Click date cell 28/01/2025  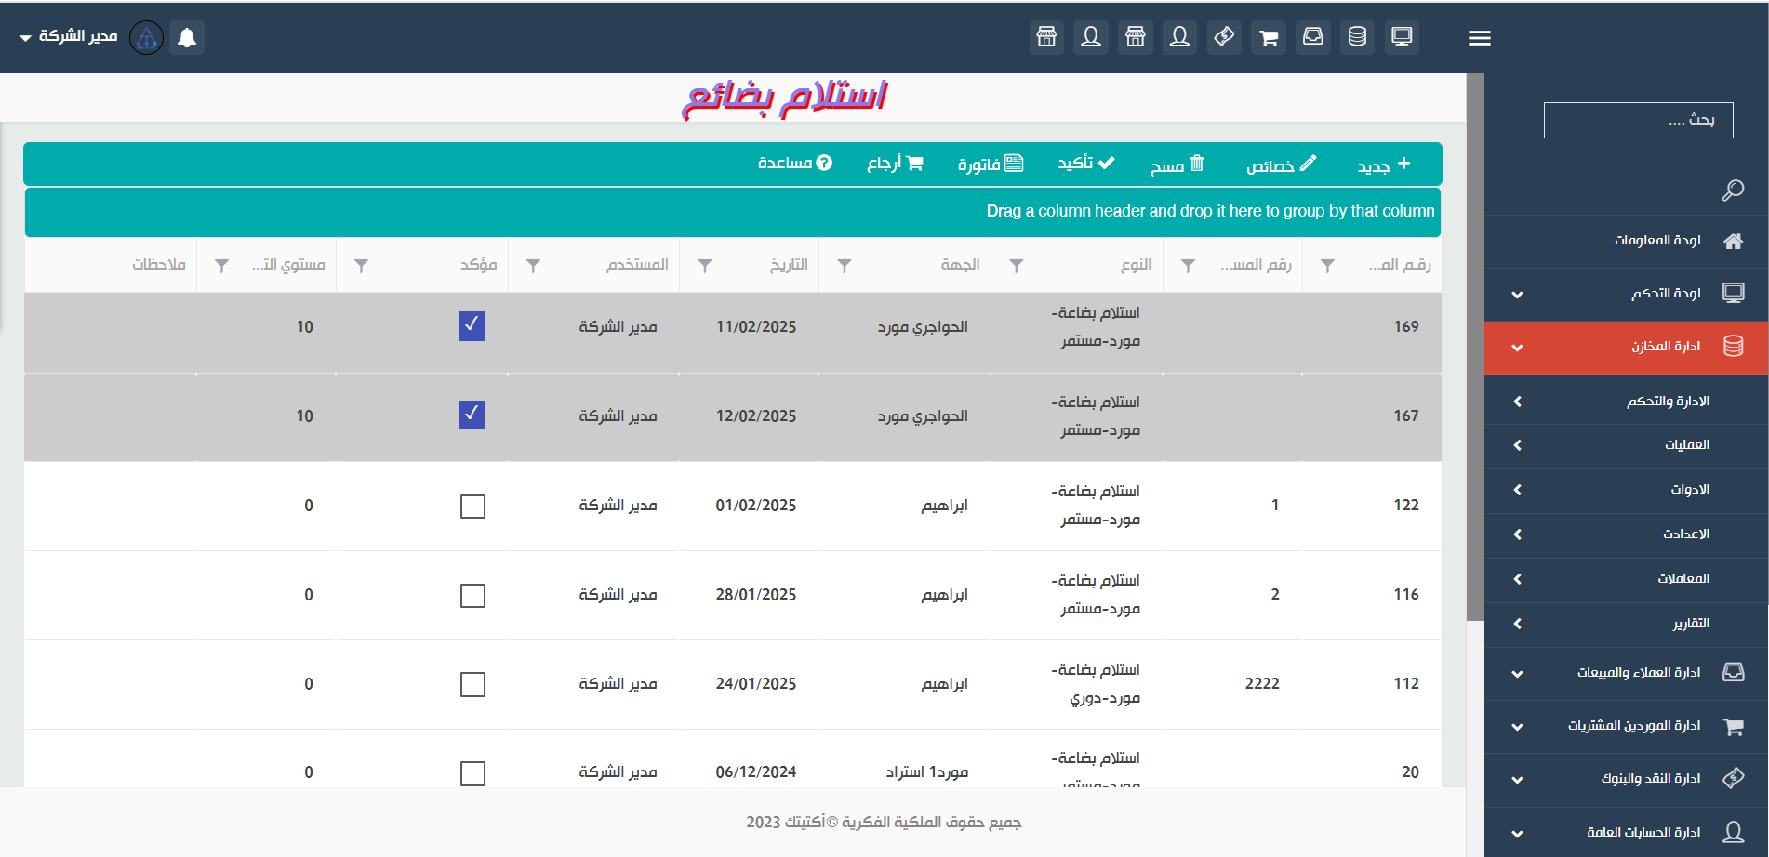755,595
